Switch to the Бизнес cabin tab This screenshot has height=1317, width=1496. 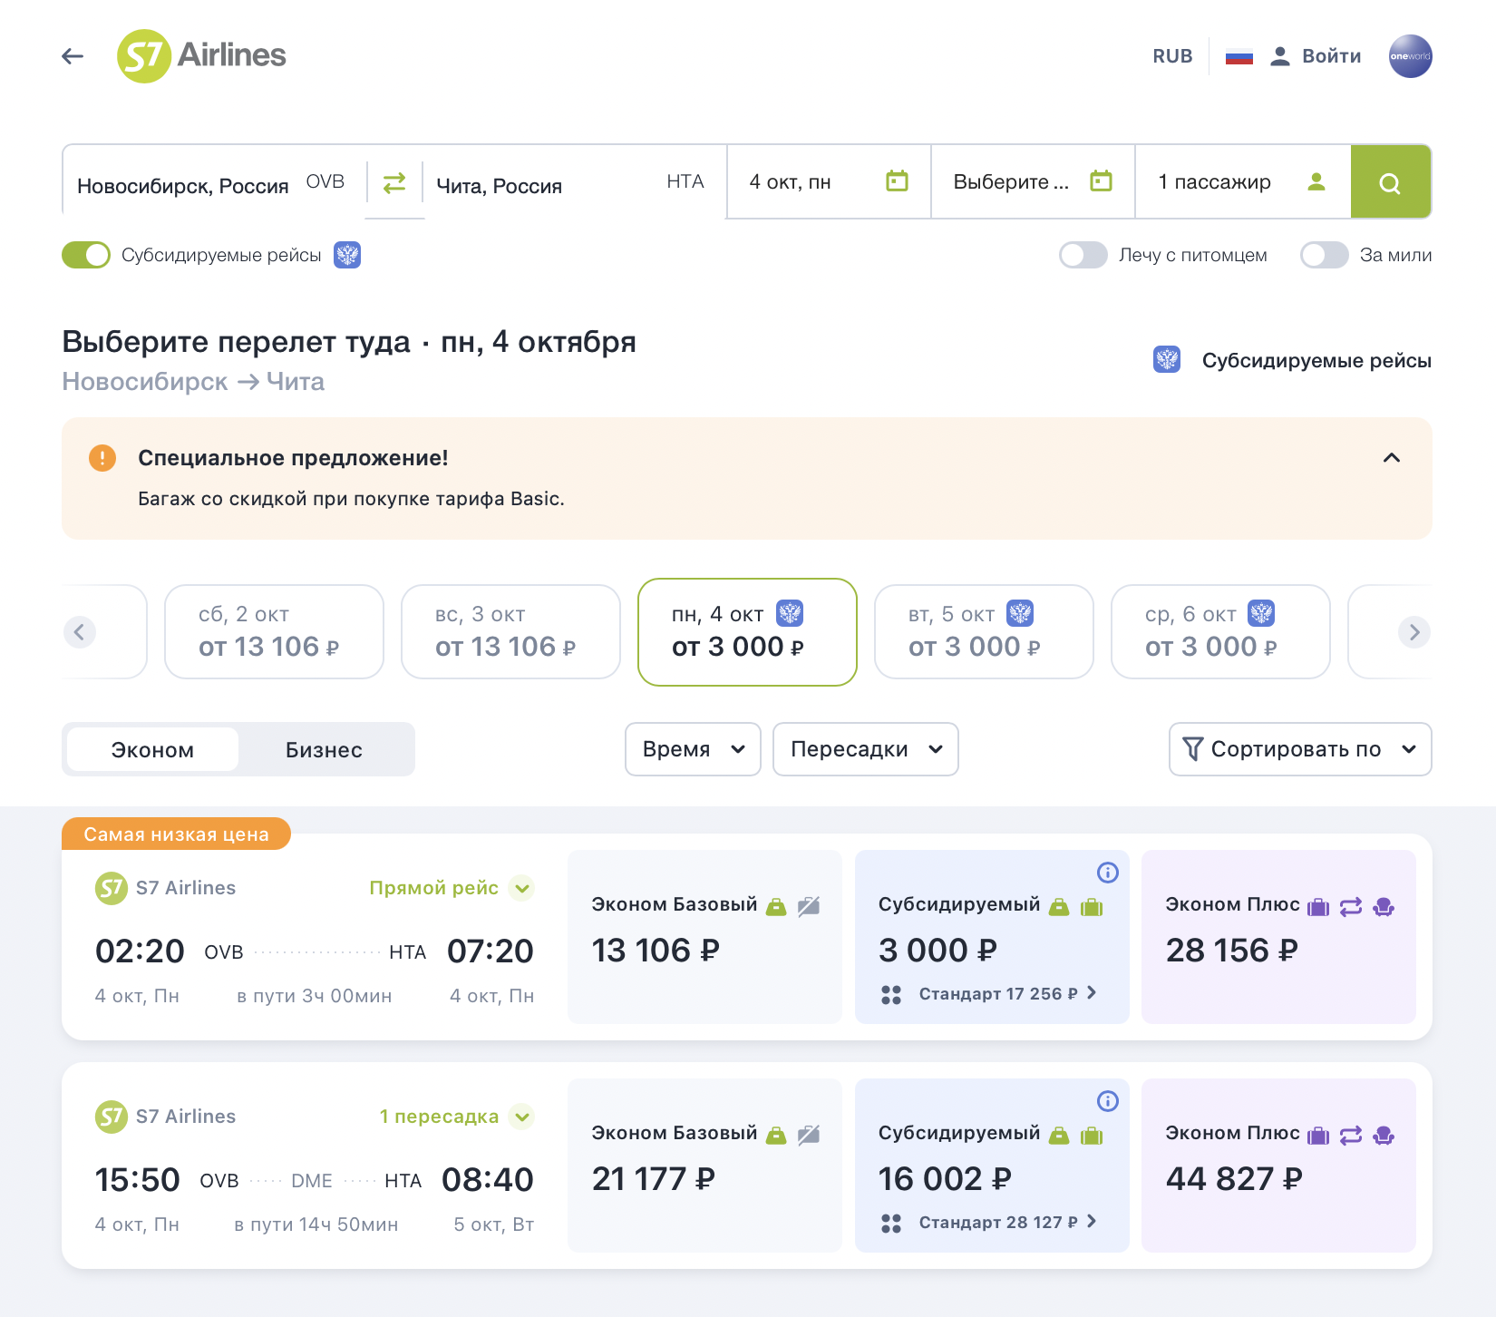[324, 749]
